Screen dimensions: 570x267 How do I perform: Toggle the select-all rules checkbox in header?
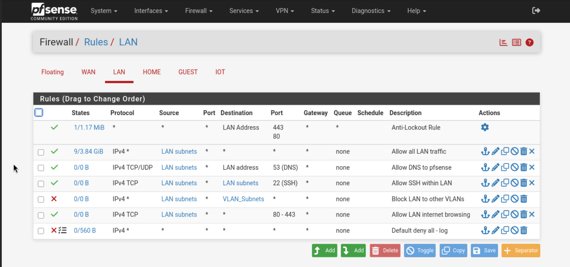[39, 113]
